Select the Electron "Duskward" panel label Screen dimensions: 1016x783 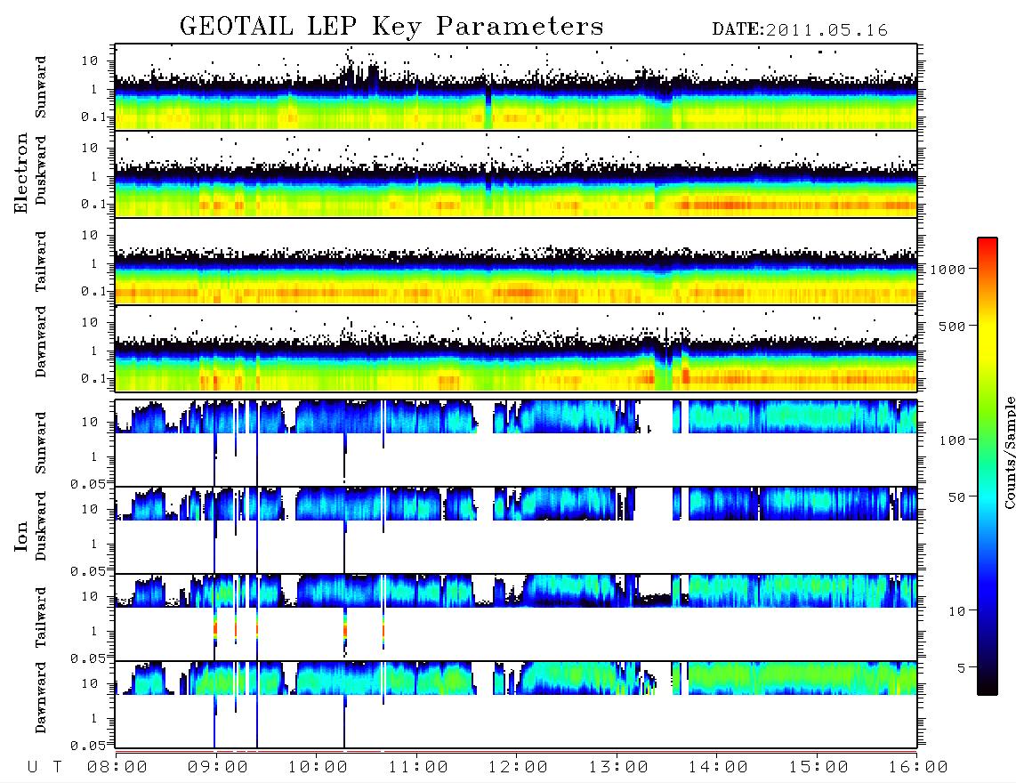click(x=41, y=171)
